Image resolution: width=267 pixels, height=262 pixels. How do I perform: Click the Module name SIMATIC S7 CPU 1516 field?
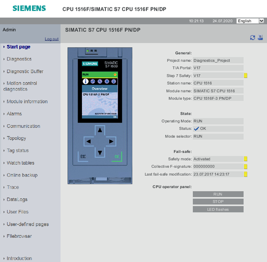(218, 91)
